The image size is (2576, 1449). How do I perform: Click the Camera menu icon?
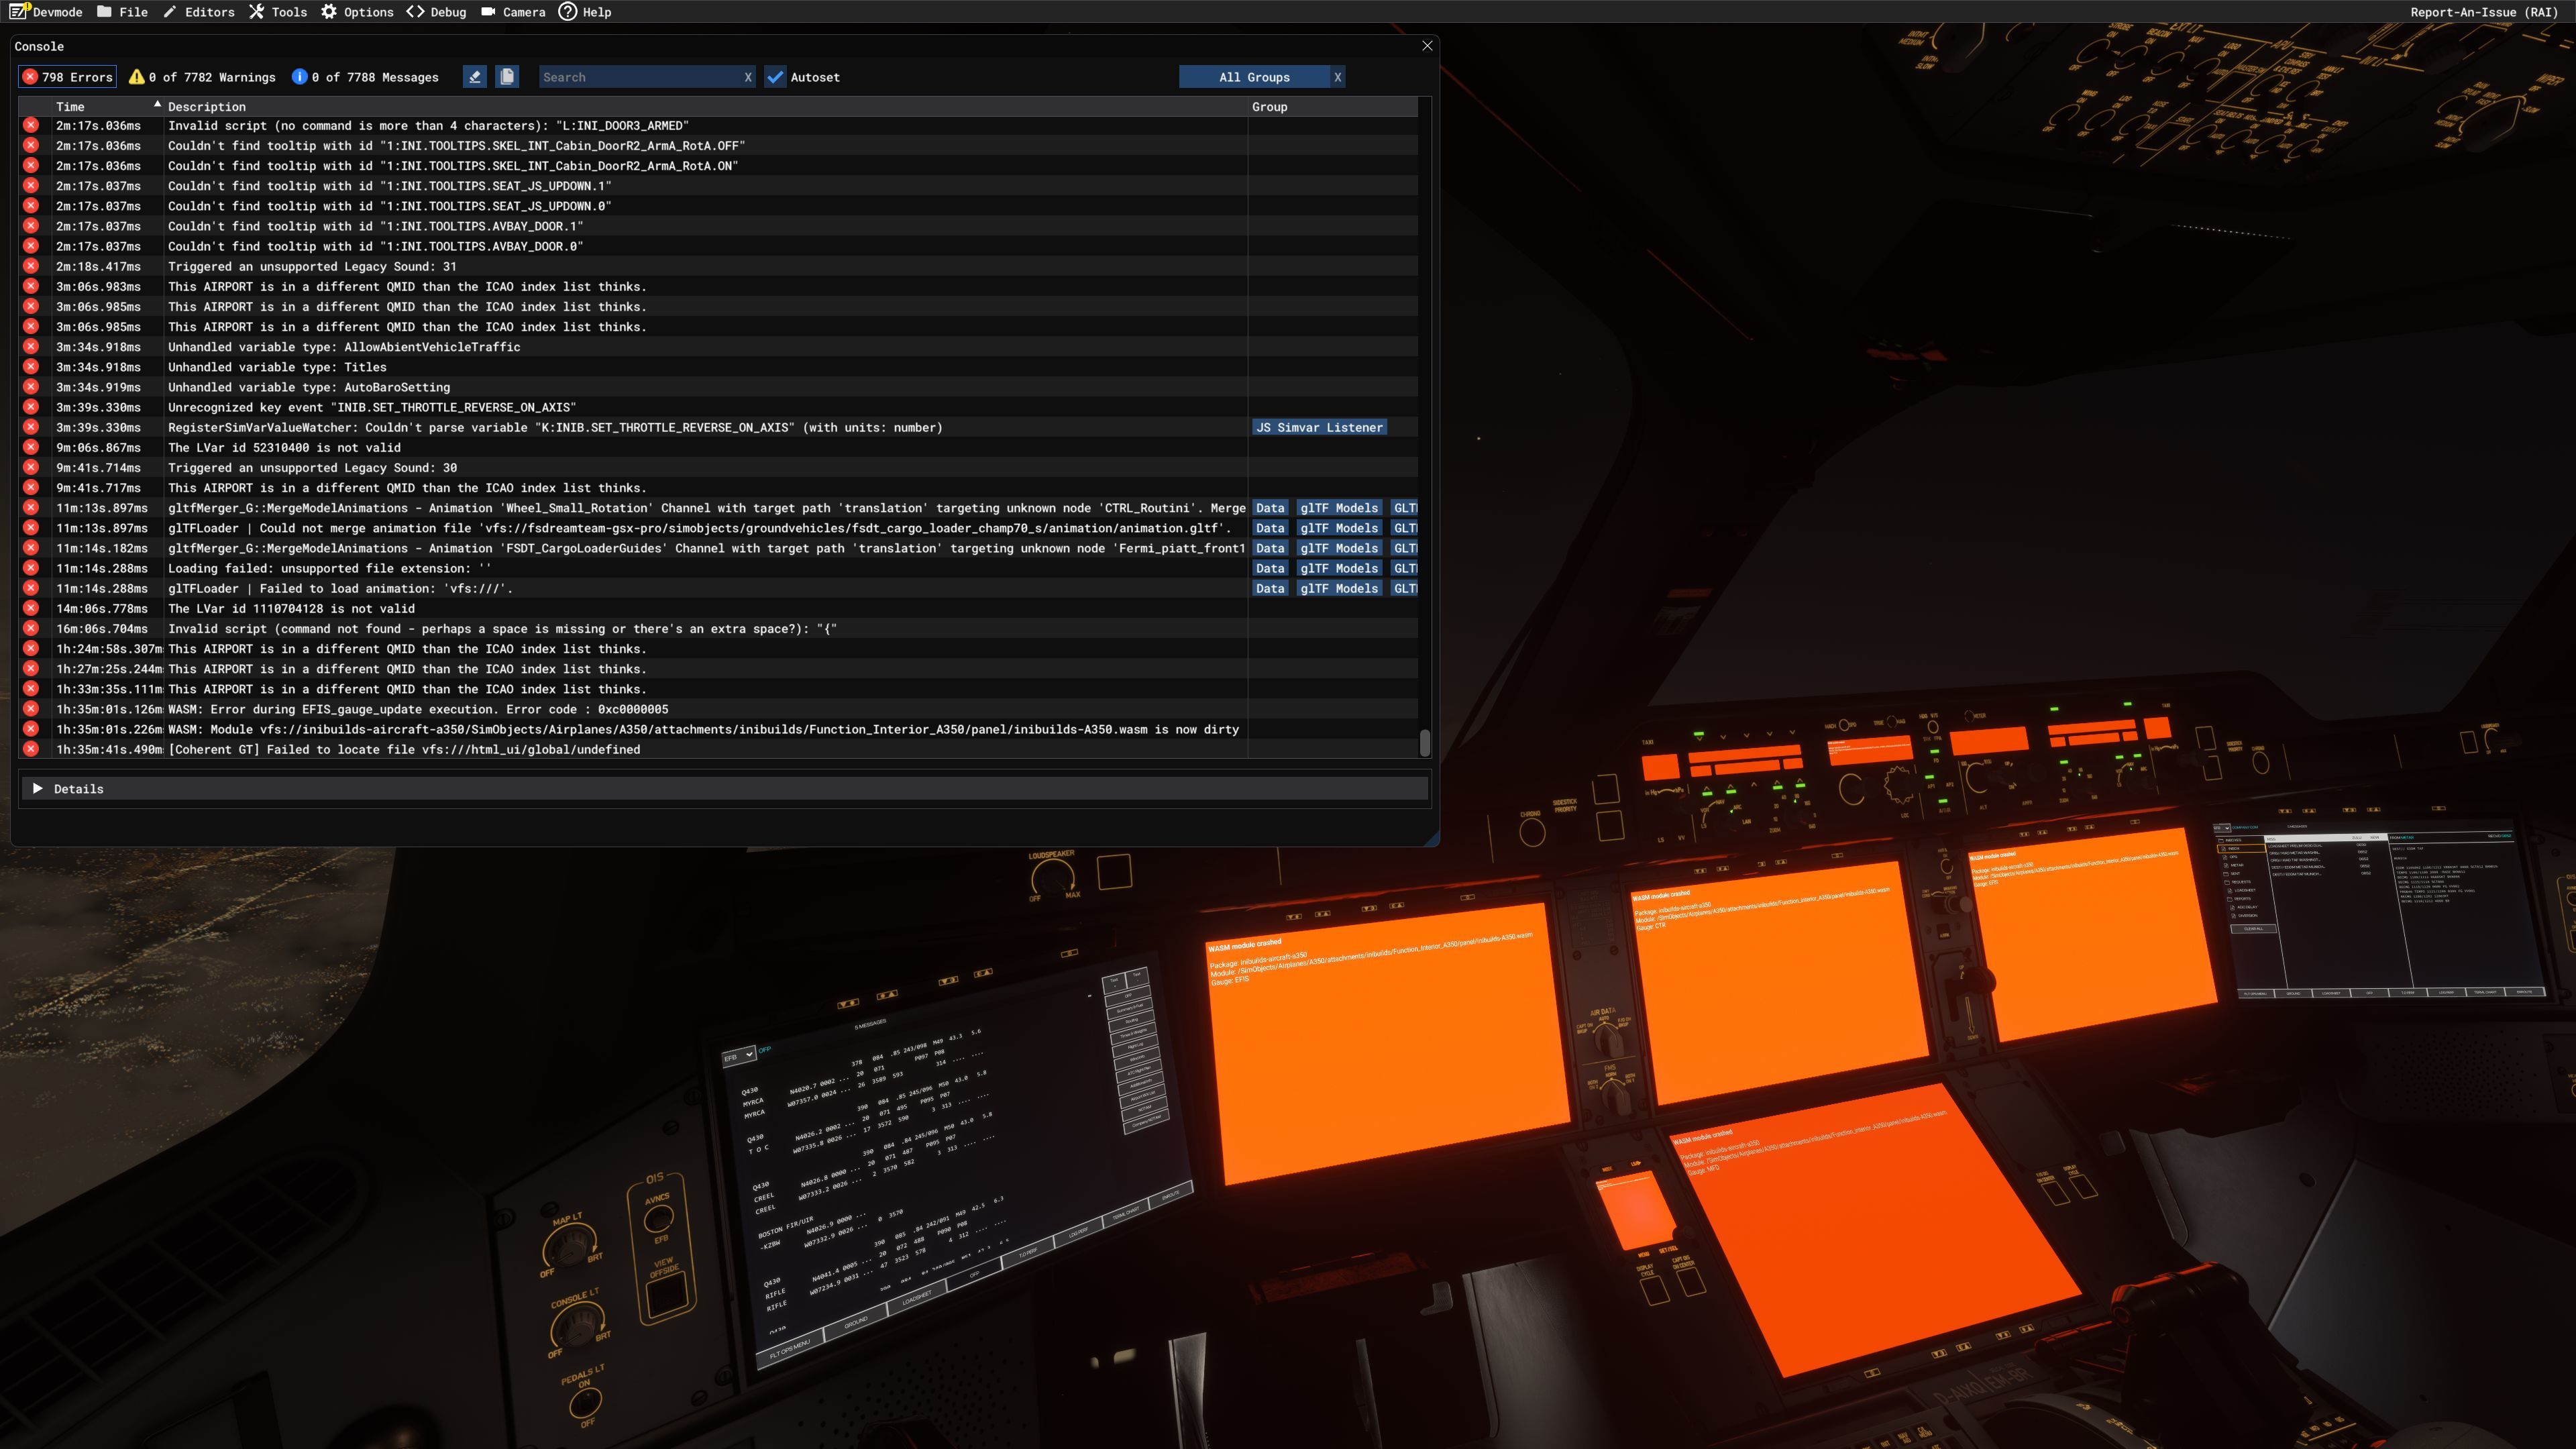click(x=488, y=12)
